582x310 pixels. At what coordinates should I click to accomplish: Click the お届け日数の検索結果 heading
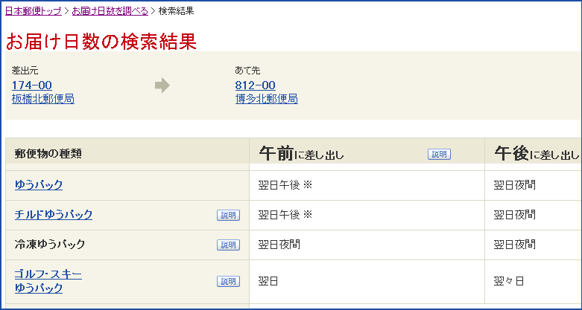click(101, 42)
